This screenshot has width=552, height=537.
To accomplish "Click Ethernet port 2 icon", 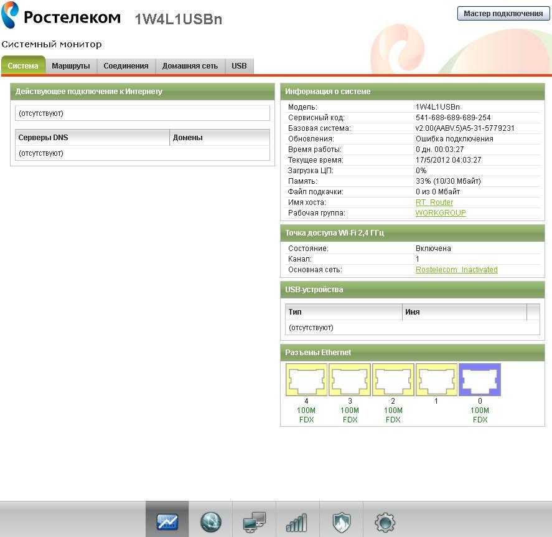I will [x=393, y=379].
